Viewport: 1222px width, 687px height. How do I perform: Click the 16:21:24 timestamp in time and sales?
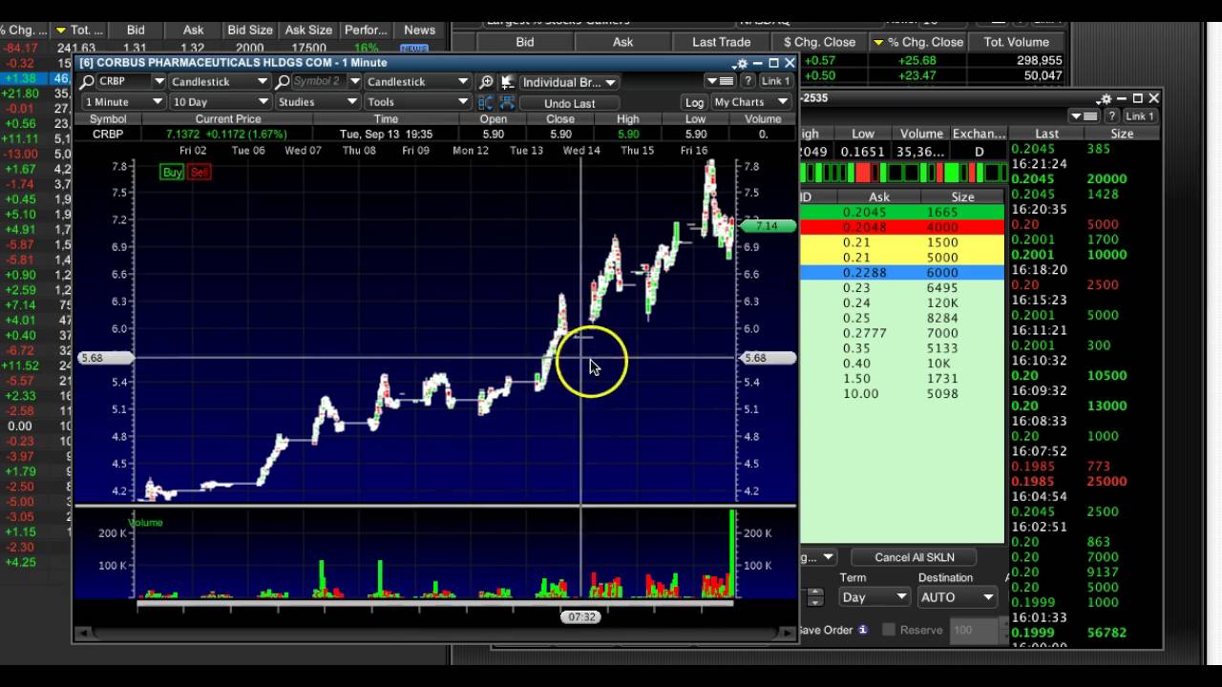[x=1039, y=164]
